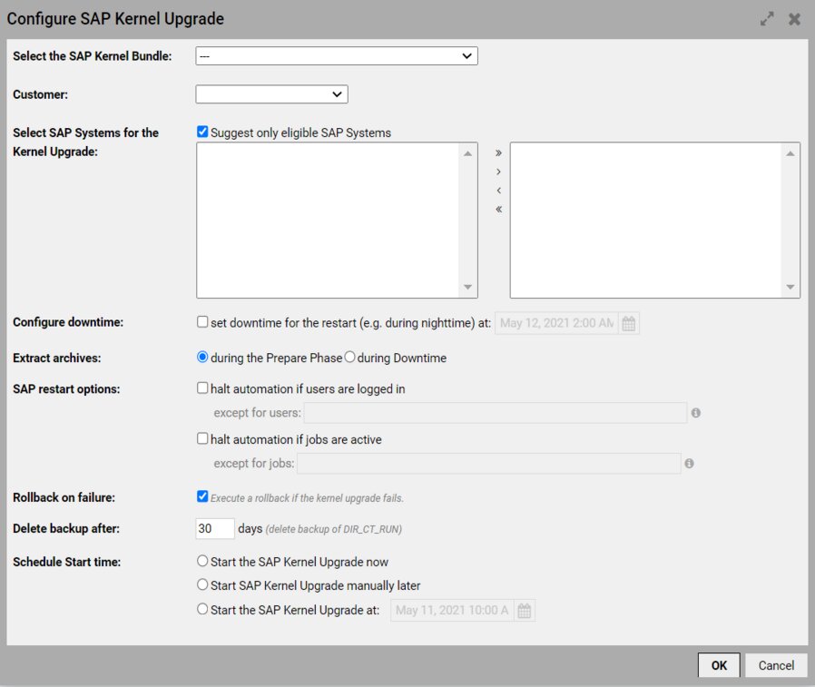
Task: Open the Customer dropdown
Action: (x=272, y=93)
